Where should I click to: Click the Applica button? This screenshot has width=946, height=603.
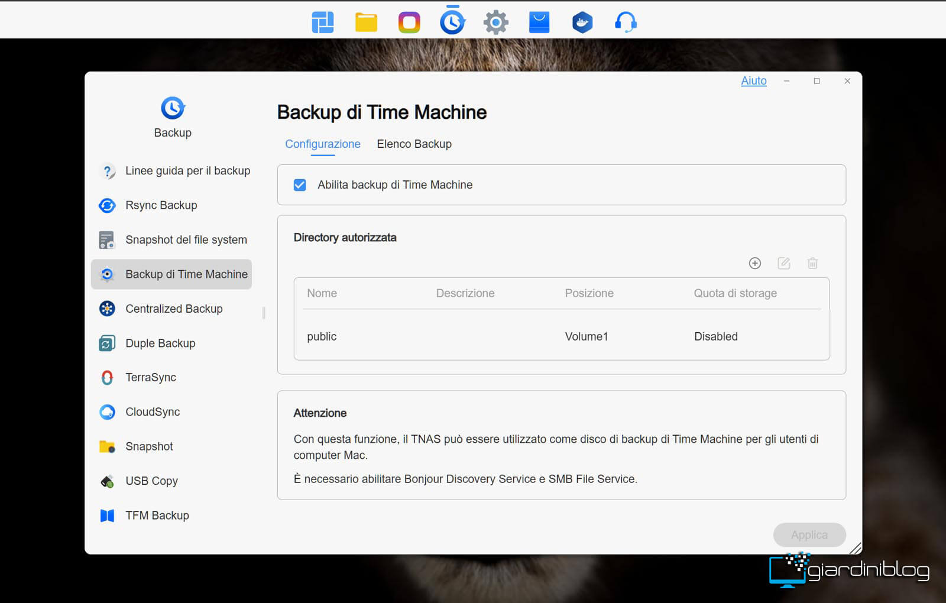coord(809,534)
